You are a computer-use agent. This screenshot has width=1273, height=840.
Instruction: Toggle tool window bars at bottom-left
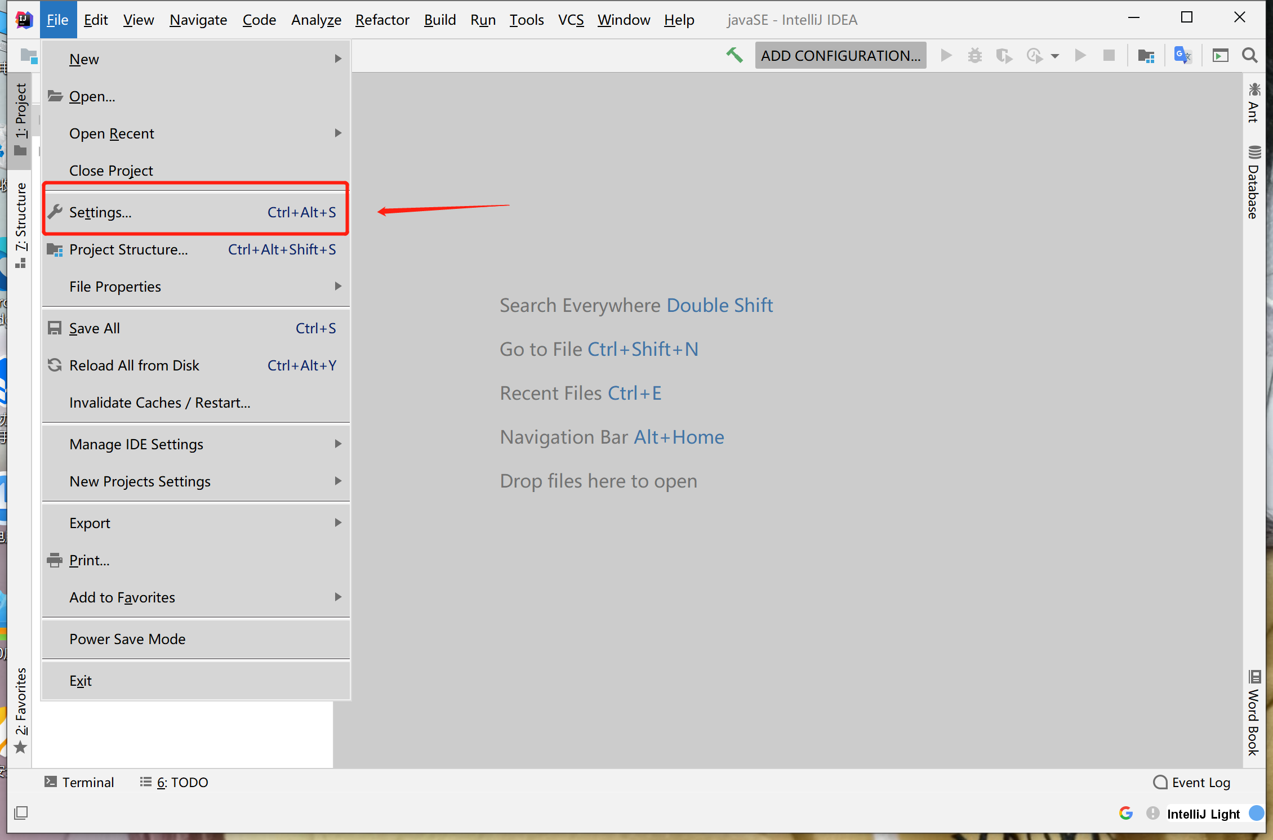click(21, 812)
